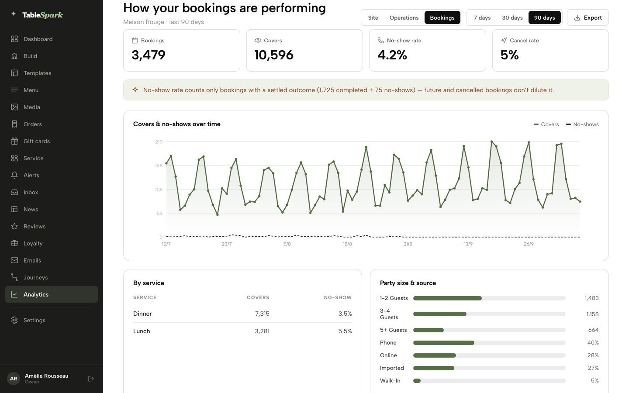Go to the Reviews page label
The image size is (629, 393).
tap(35, 226)
